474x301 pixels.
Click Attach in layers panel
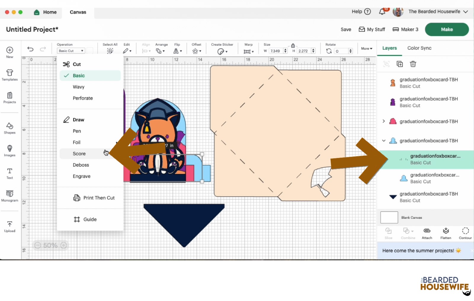click(x=427, y=233)
